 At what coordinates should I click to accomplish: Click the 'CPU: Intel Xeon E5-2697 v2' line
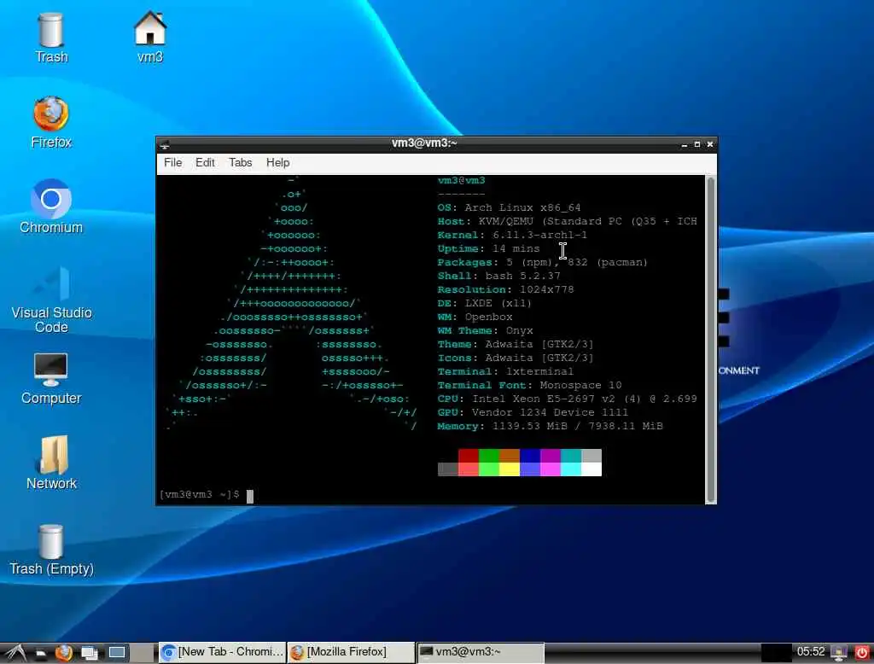point(568,399)
